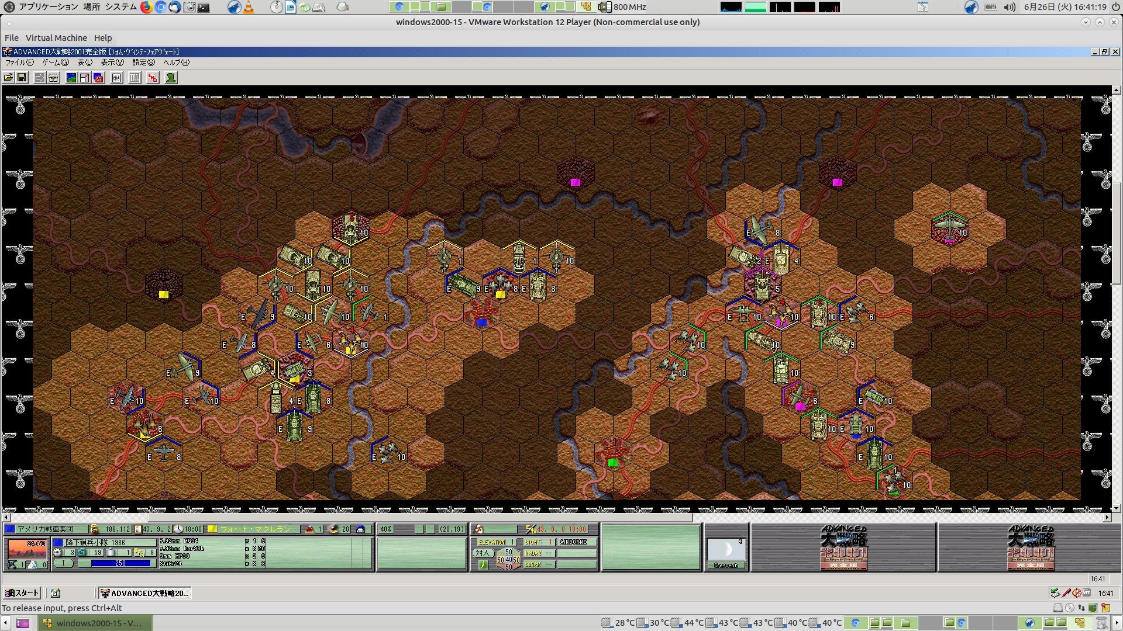
Task: Open the ゲーム(G) menu
Action: coord(55,63)
